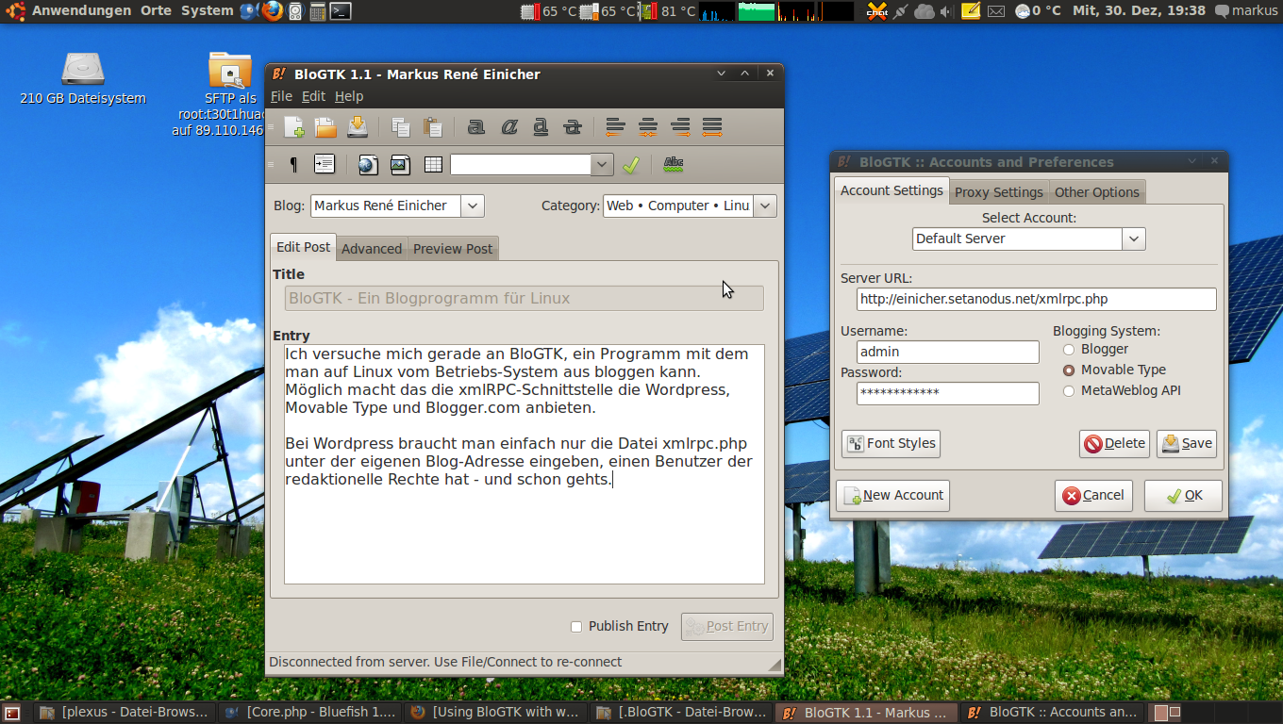Open the 210 GB Dateisystem desktop icon
The image size is (1283, 724).
click(83, 78)
